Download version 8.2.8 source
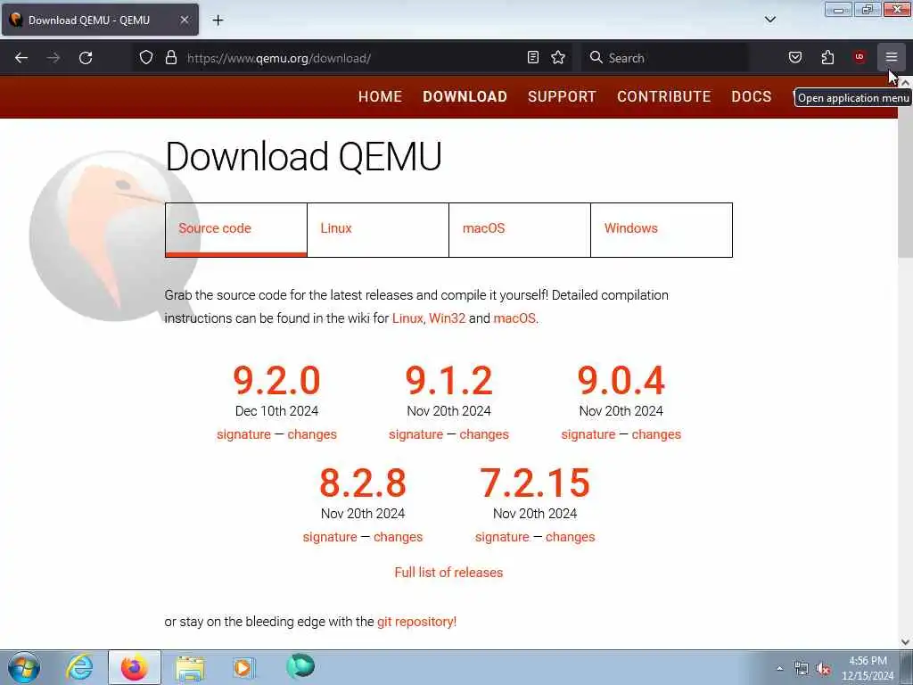This screenshot has height=685, width=913. [x=363, y=483]
